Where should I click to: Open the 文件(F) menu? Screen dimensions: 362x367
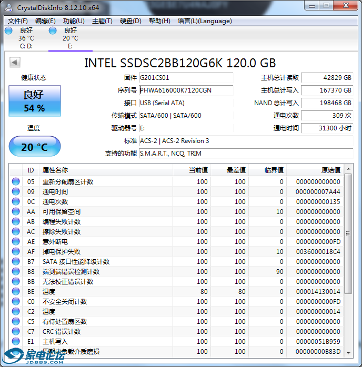18,21
